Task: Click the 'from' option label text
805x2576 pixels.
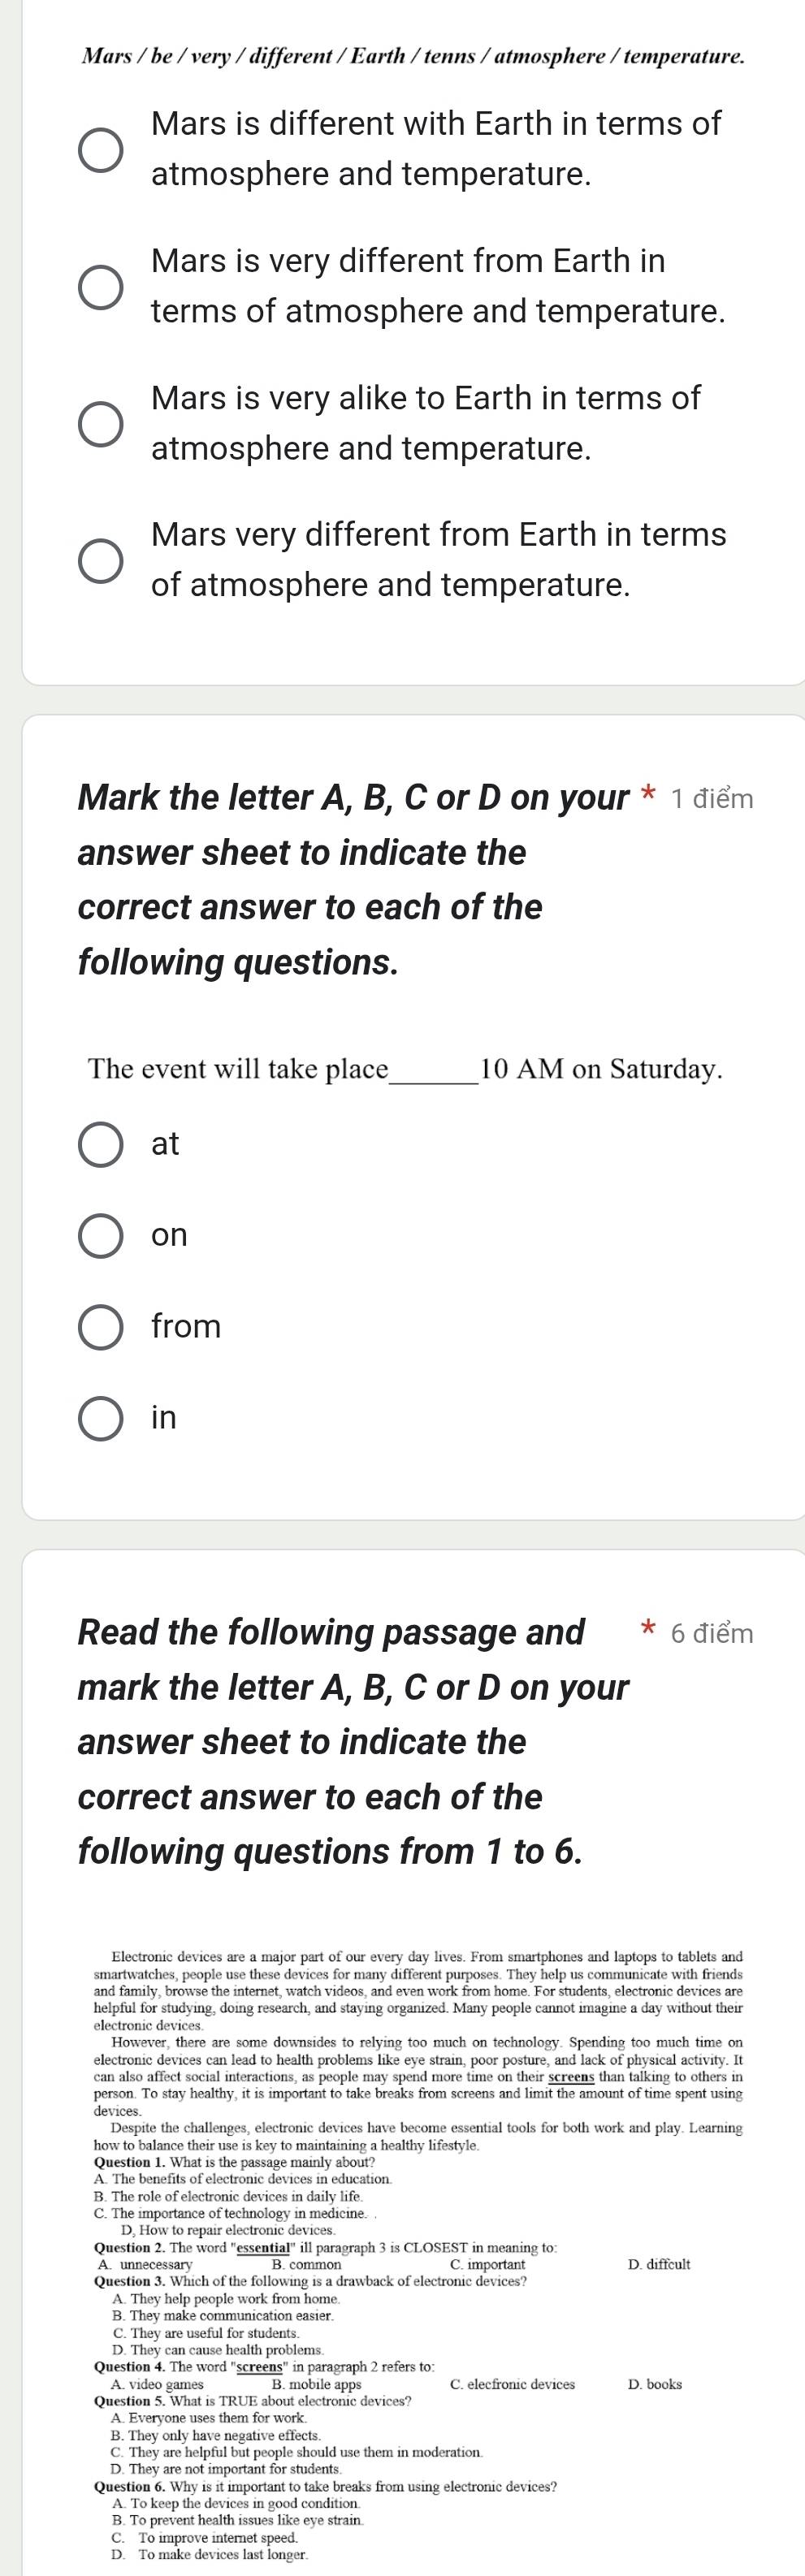Action: (186, 1326)
